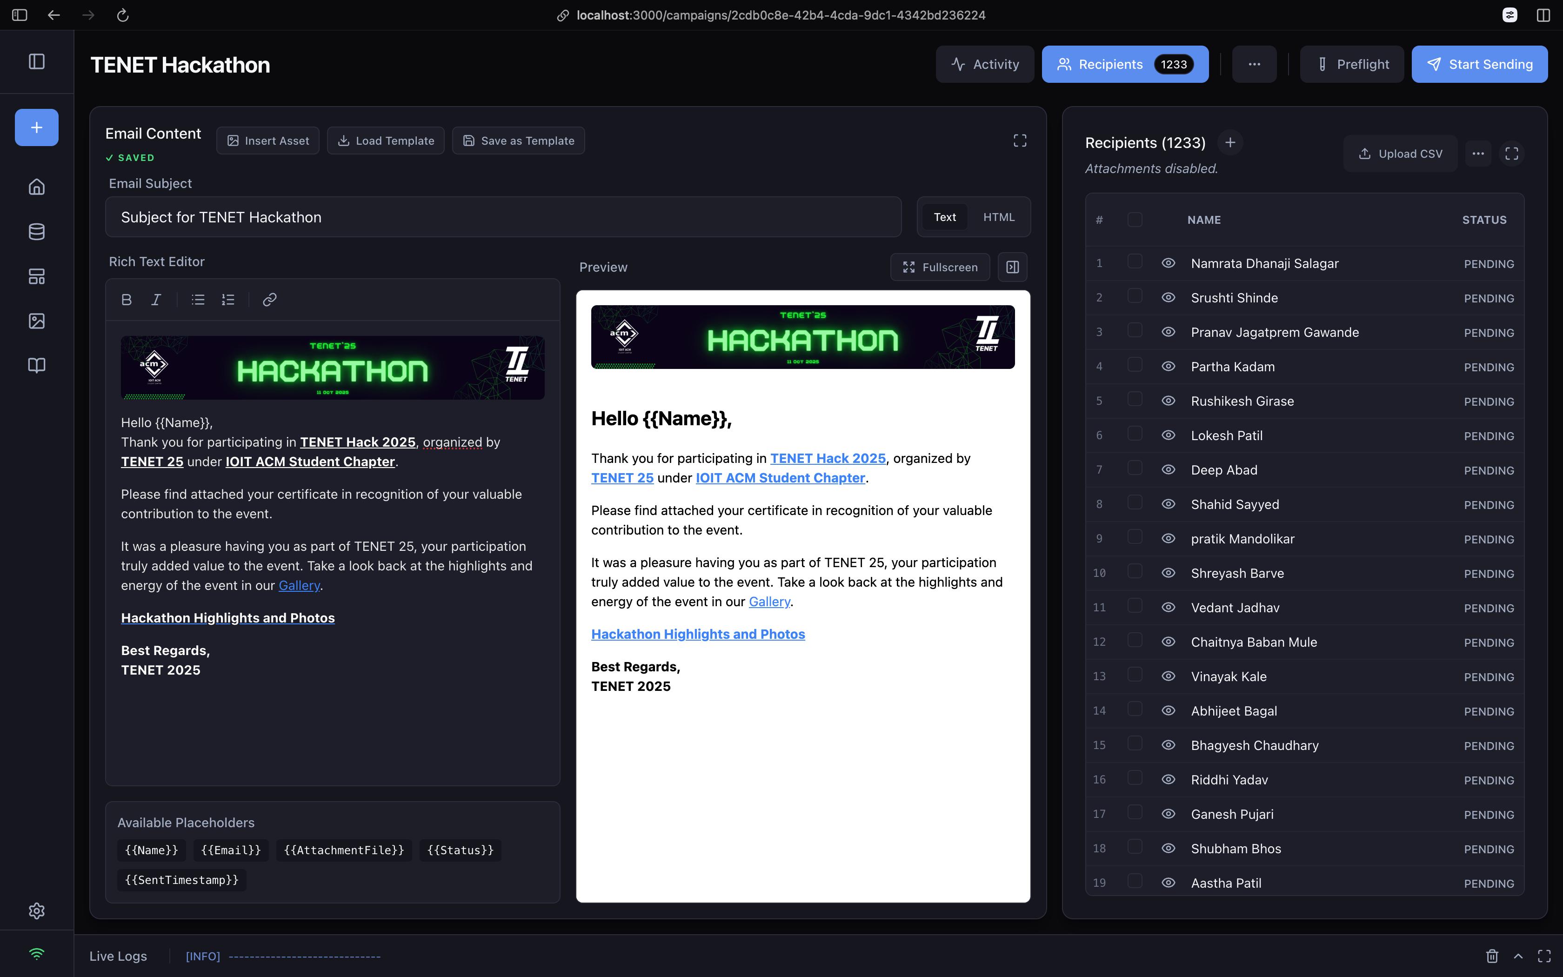Switch editor to Text mode
Screen dimensions: 1563x977
point(944,217)
